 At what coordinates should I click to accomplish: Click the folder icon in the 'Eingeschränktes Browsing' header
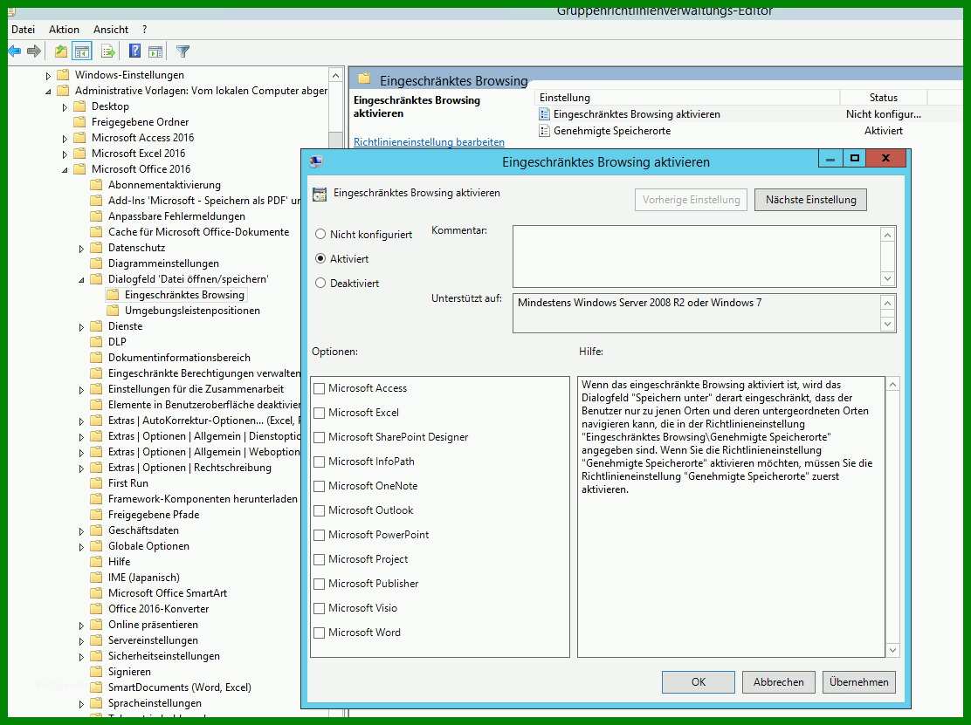tap(364, 79)
